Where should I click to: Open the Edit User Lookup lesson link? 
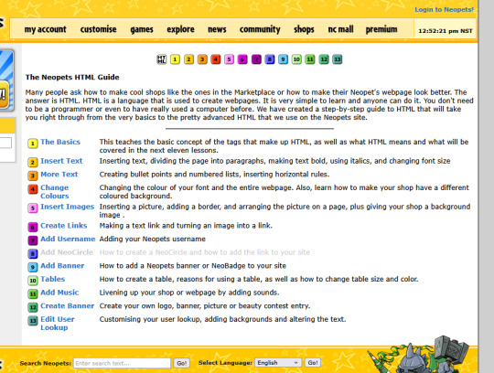pos(58,324)
